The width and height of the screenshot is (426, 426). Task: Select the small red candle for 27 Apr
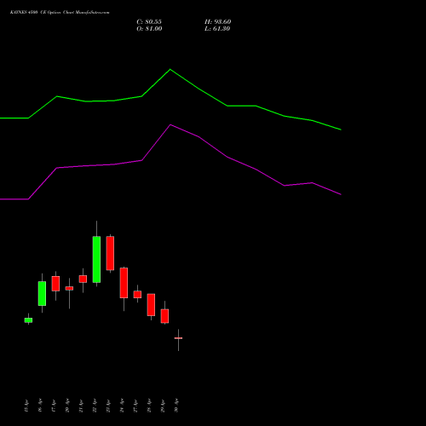click(137, 294)
